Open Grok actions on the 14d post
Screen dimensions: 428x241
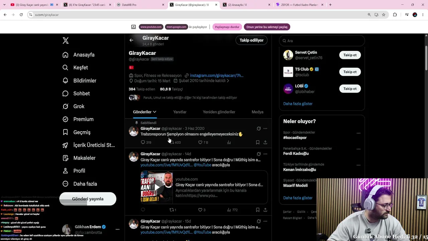pos(258,154)
